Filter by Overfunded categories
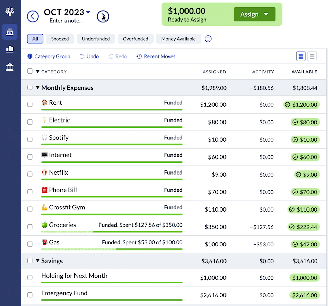This screenshot has height=306, width=328. tap(135, 39)
